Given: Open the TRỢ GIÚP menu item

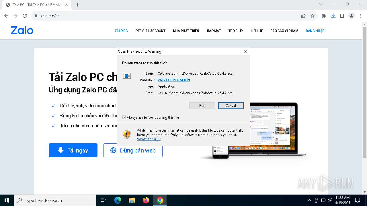Looking at the screenshot, I should [x=236, y=31].
